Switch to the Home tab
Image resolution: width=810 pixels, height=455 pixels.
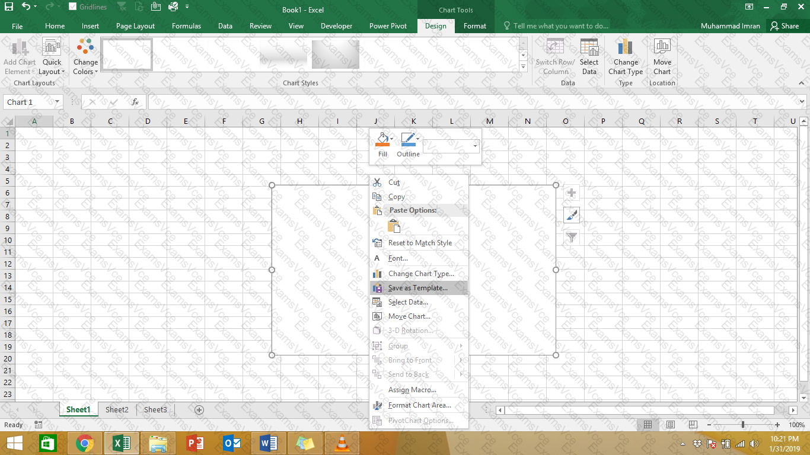55,26
